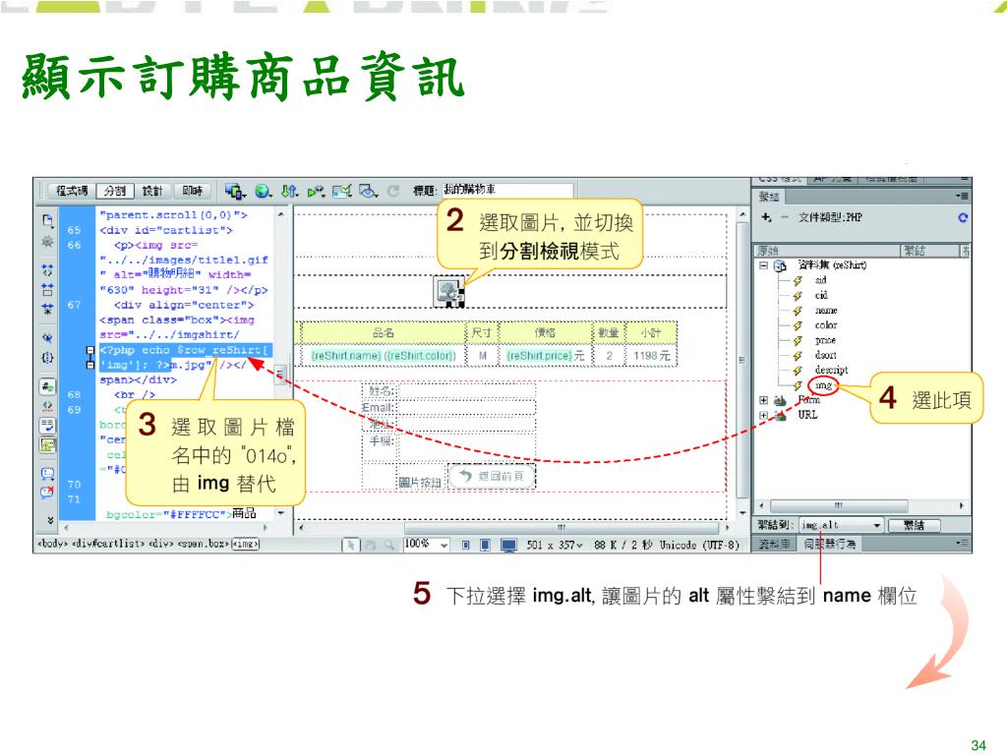Select the sid field in bindings
Image resolution: width=1007 pixels, height=755 pixels.
821,280
